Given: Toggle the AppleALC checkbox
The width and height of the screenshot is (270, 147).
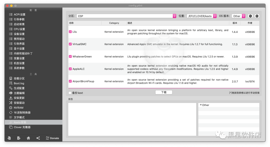Looking at the screenshot, I should pos(70,69).
